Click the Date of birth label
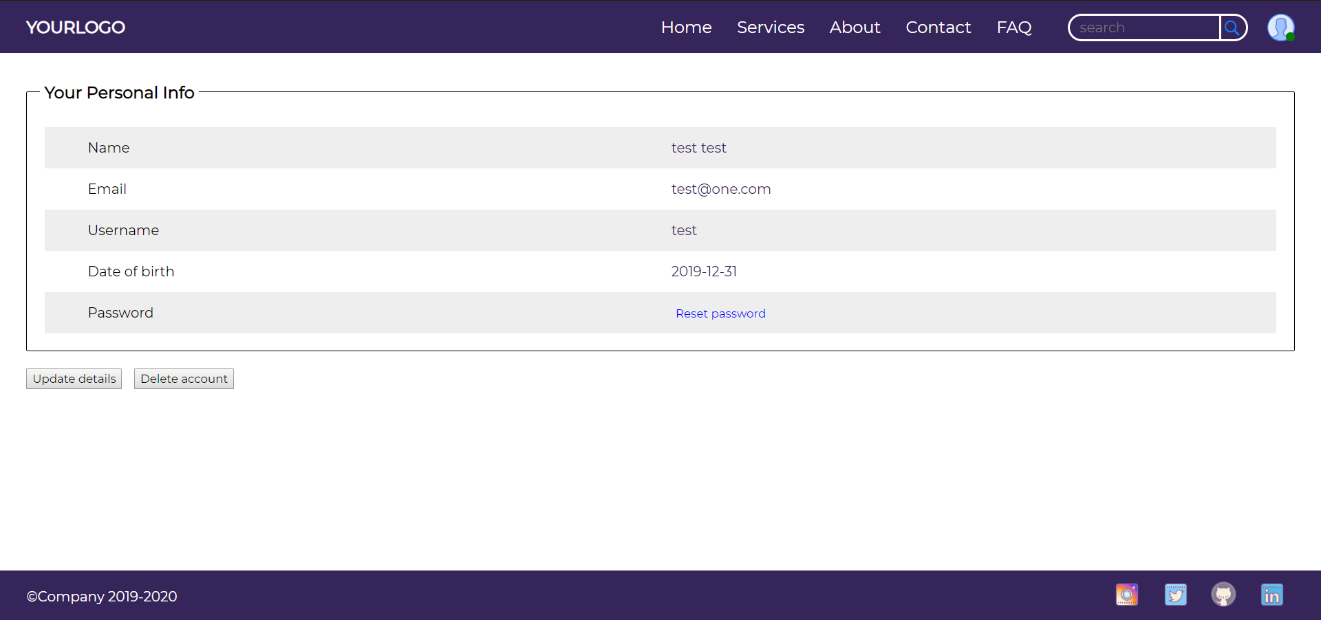1321x620 pixels. (x=131, y=272)
